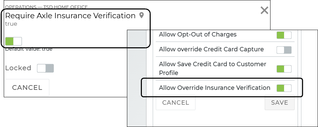The width and height of the screenshot is (318, 127).
Task: Select the Allow override Credit Card Capture label
Action: click(211, 49)
